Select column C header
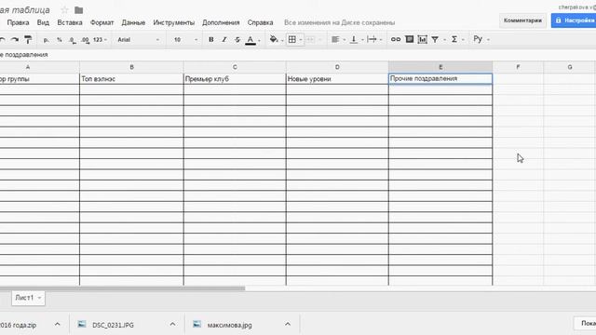596x335 pixels. 235,67
